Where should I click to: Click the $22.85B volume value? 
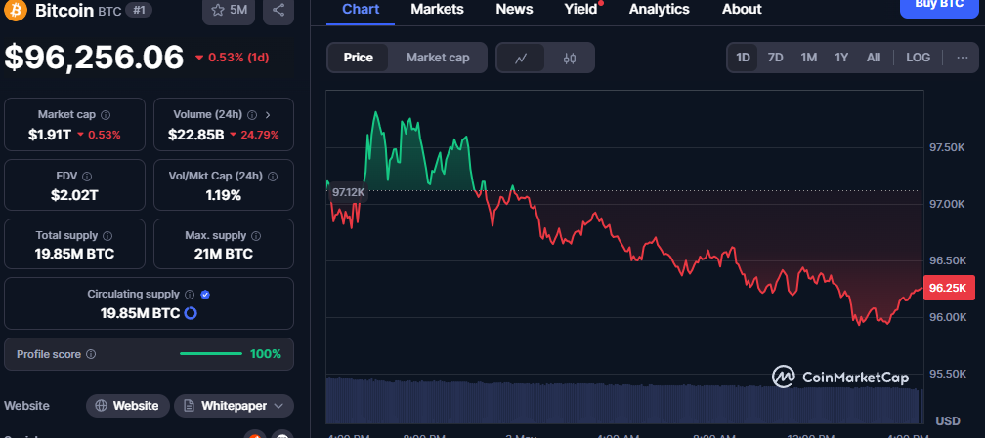coord(196,135)
